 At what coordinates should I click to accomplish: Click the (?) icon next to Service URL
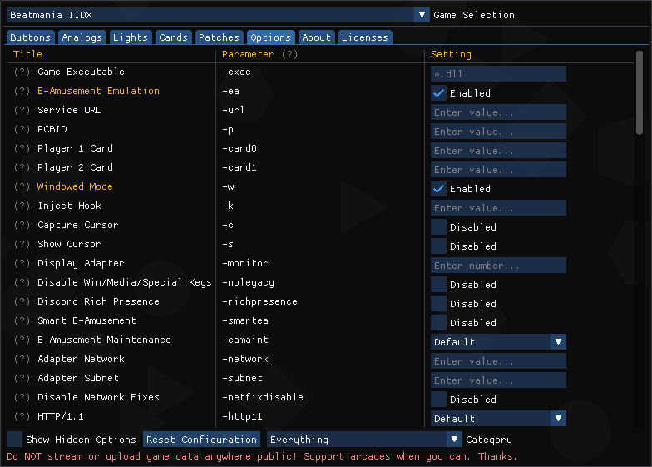22,111
